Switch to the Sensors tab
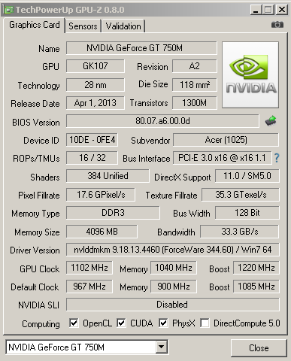This screenshot has height=361, width=291. pyautogui.click(x=83, y=26)
